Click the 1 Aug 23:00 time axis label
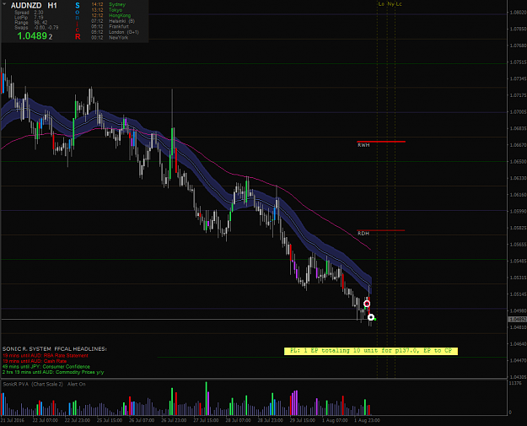Screen dimensions: 527x426 coord(367,420)
